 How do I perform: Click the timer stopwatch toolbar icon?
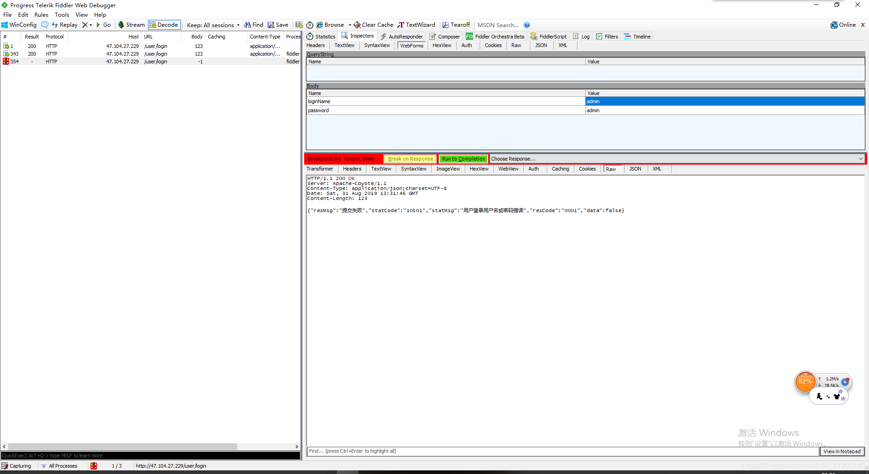pyautogui.click(x=310, y=25)
